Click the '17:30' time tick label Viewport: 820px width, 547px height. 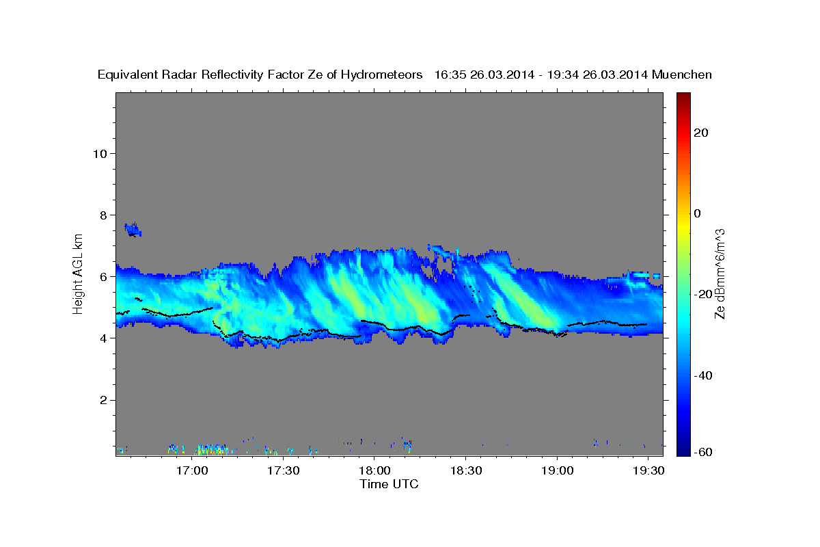(283, 471)
